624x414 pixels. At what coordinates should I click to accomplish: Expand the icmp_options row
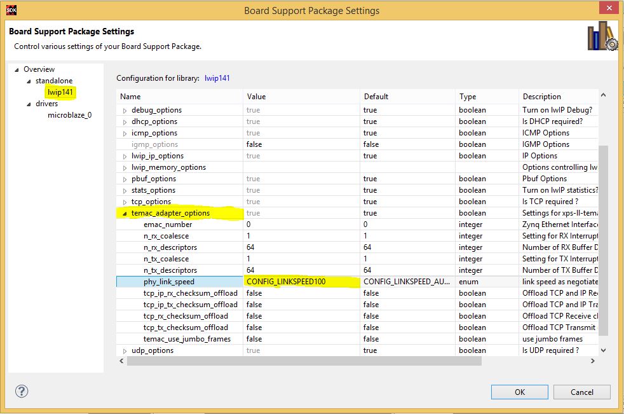[x=125, y=134]
